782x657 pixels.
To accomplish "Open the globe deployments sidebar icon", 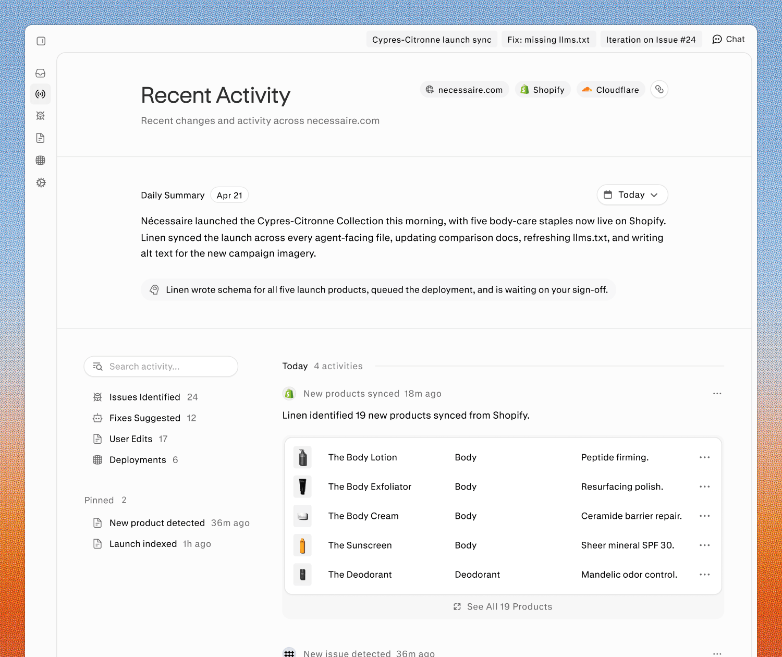I will pos(41,161).
